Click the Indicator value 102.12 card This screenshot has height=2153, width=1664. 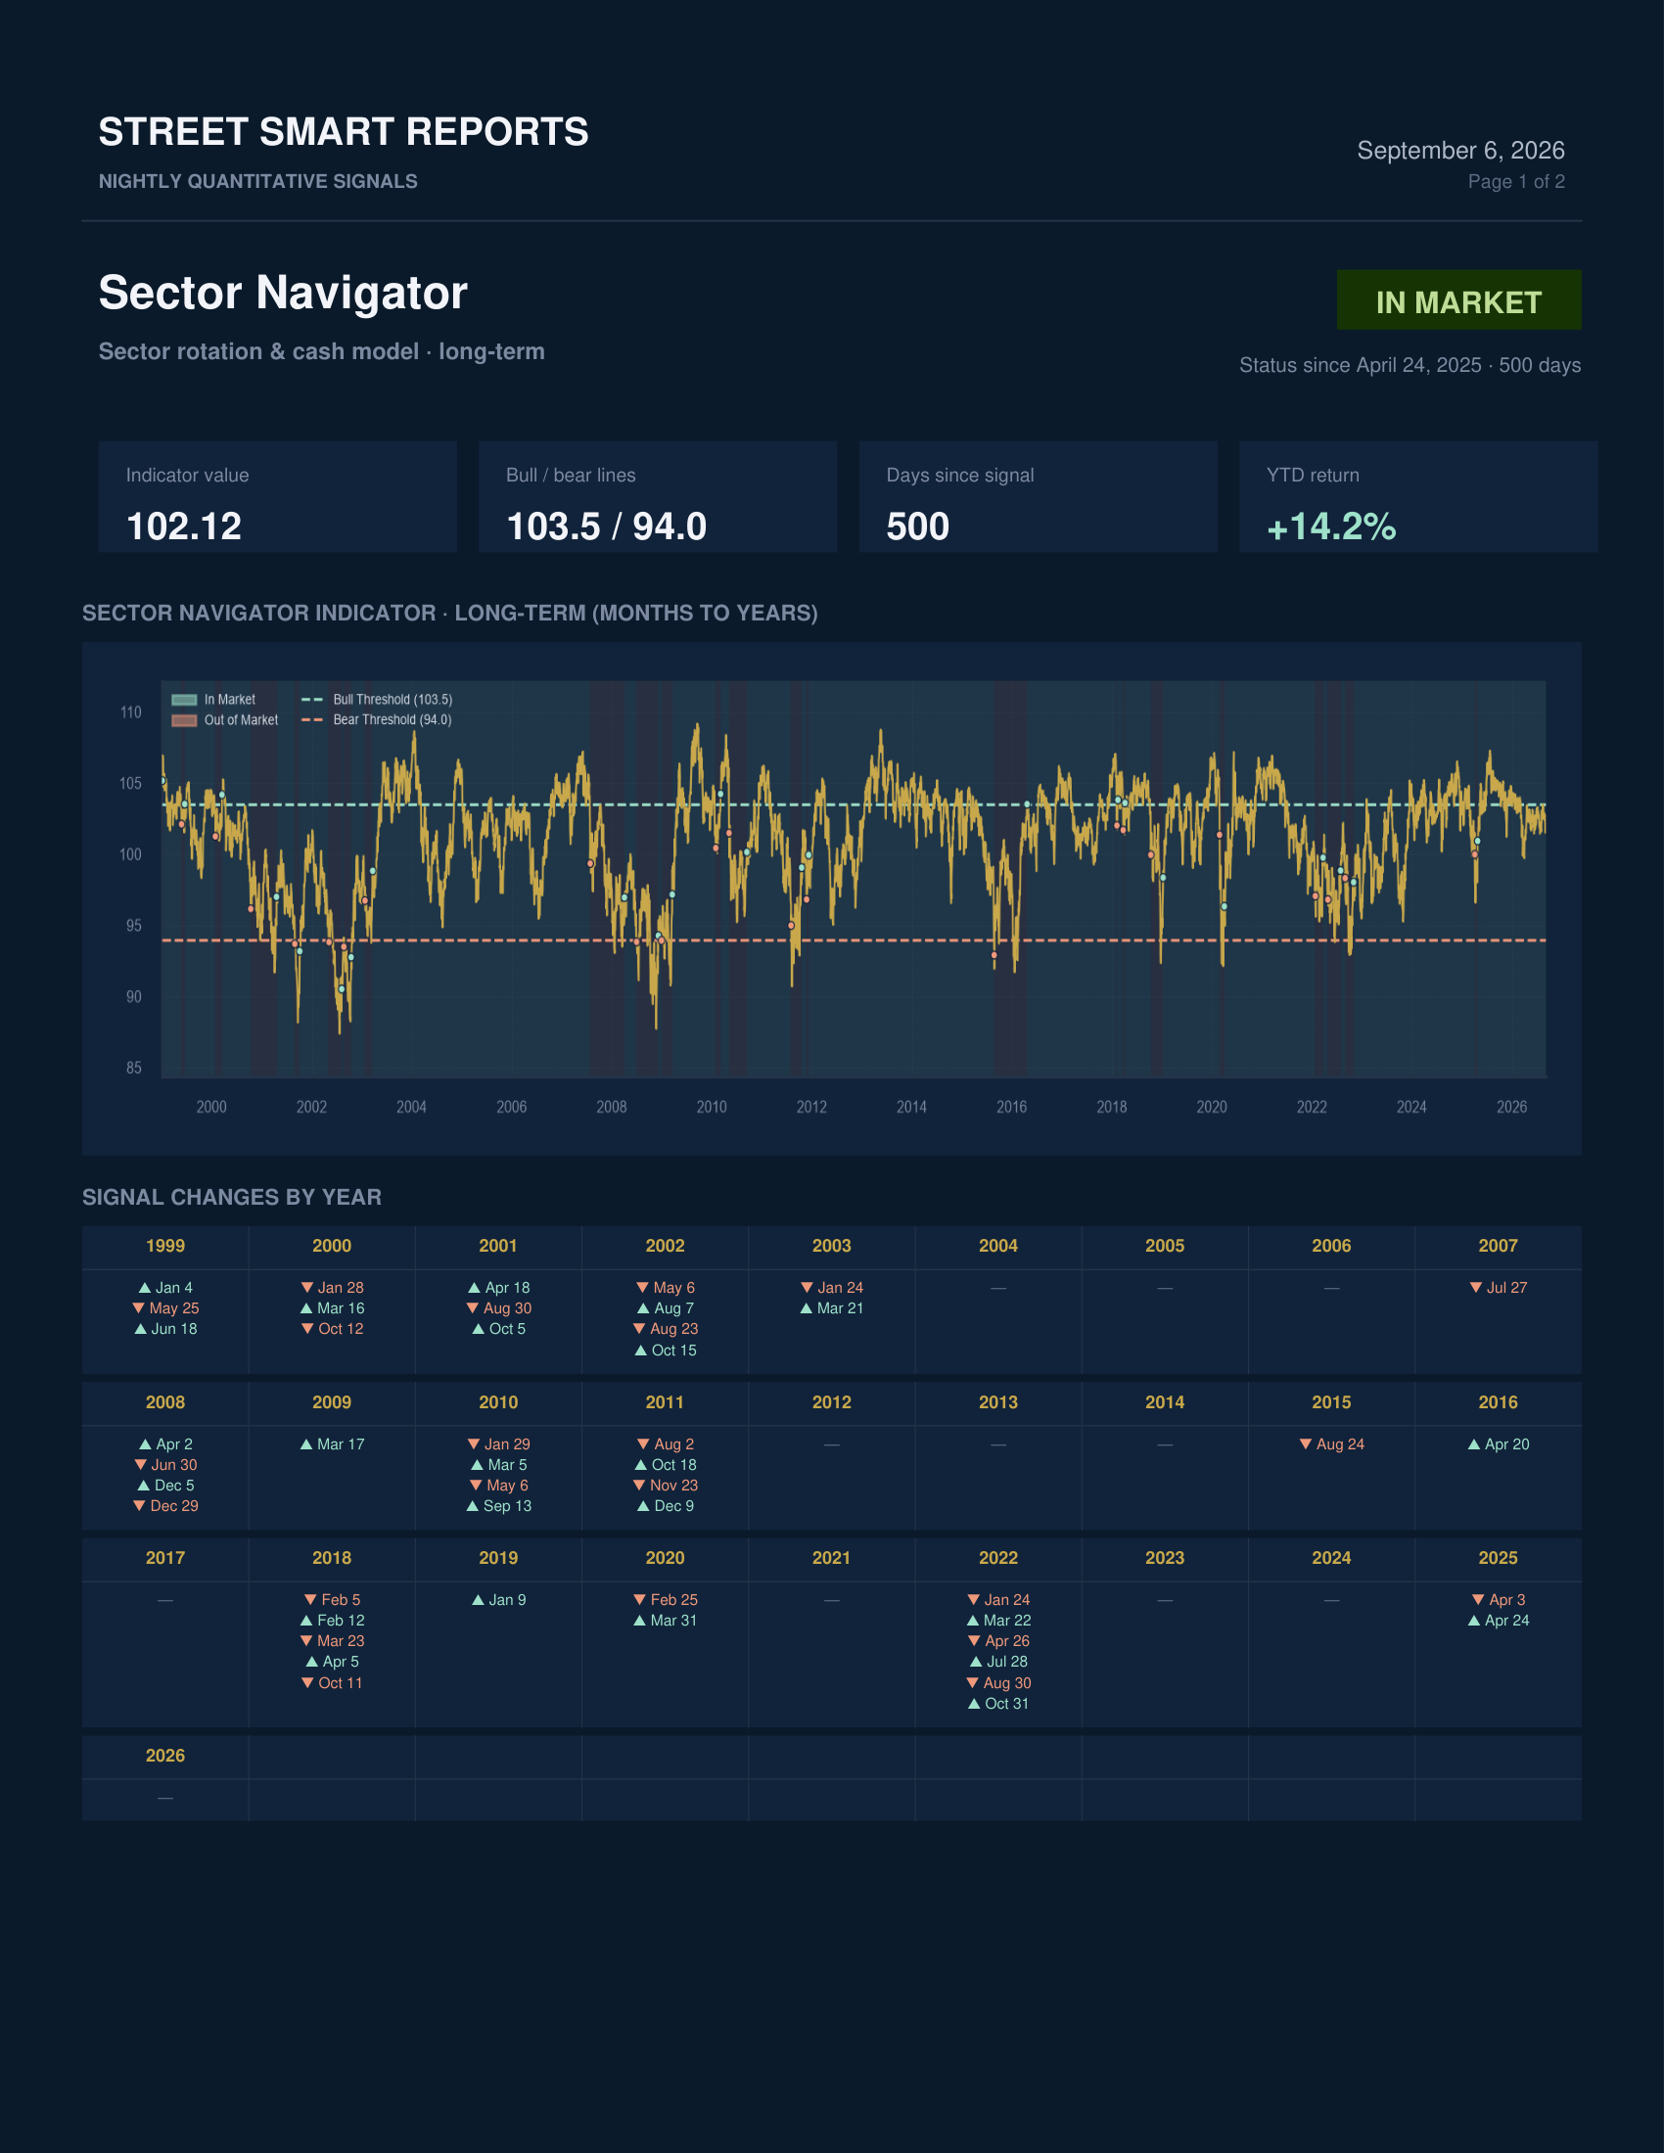277,497
